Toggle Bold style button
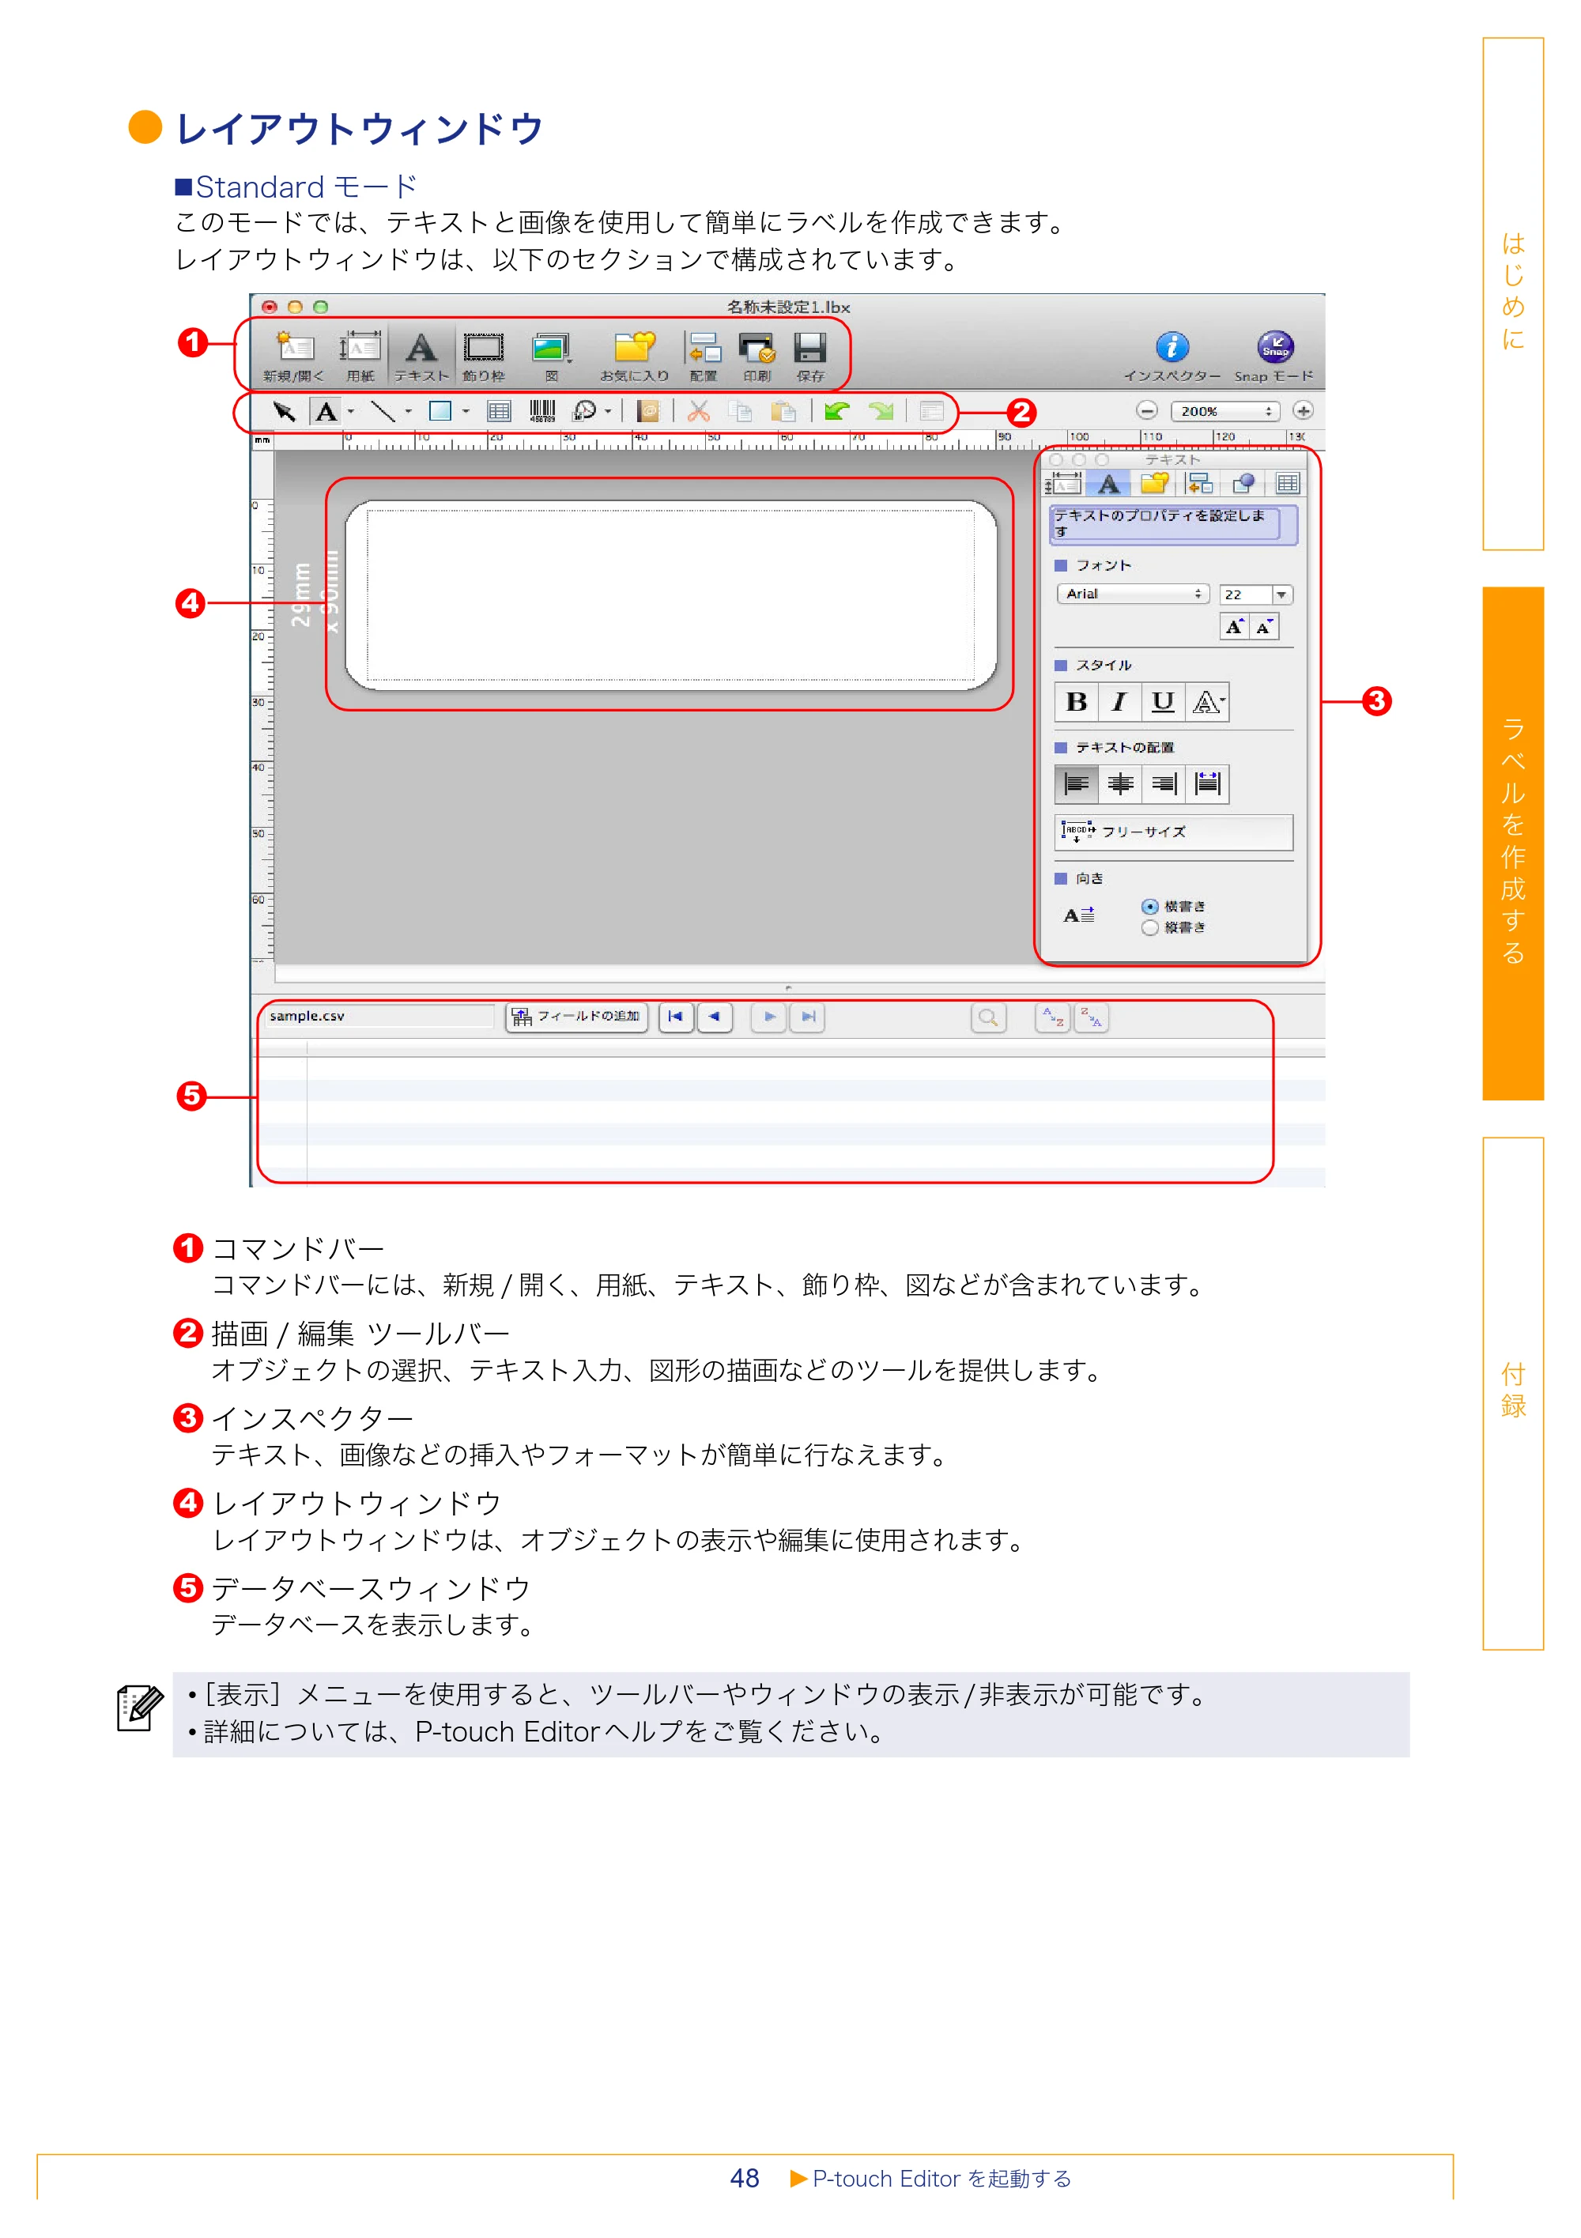Screen dimensions: 1581x2238 point(1077,702)
